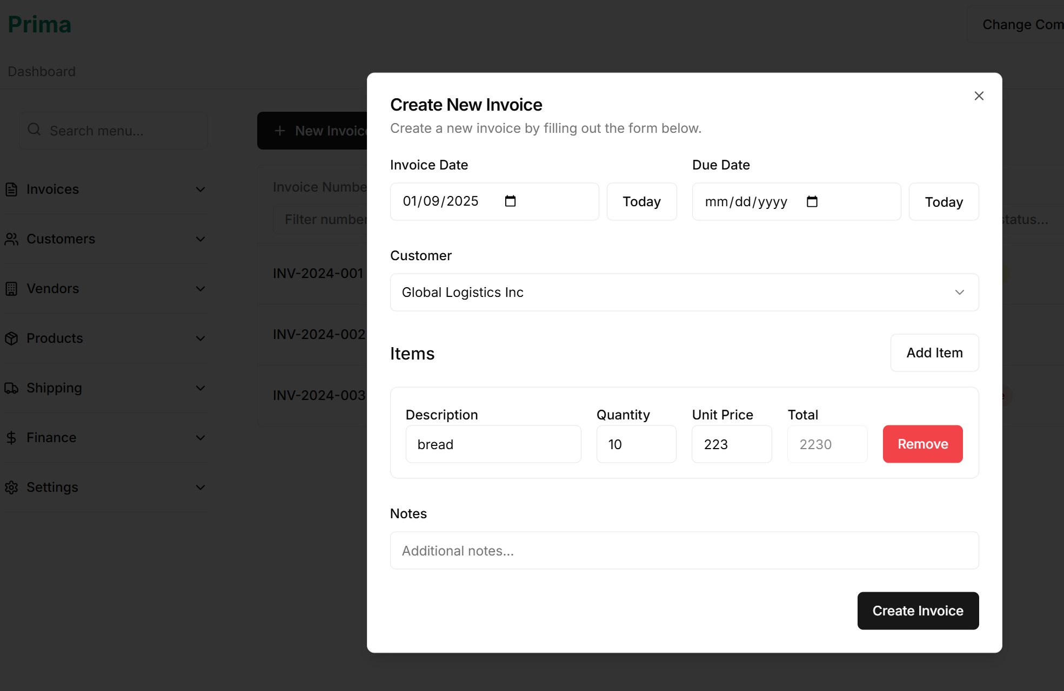
Task: Remove the bread line item
Action: click(922, 444)
